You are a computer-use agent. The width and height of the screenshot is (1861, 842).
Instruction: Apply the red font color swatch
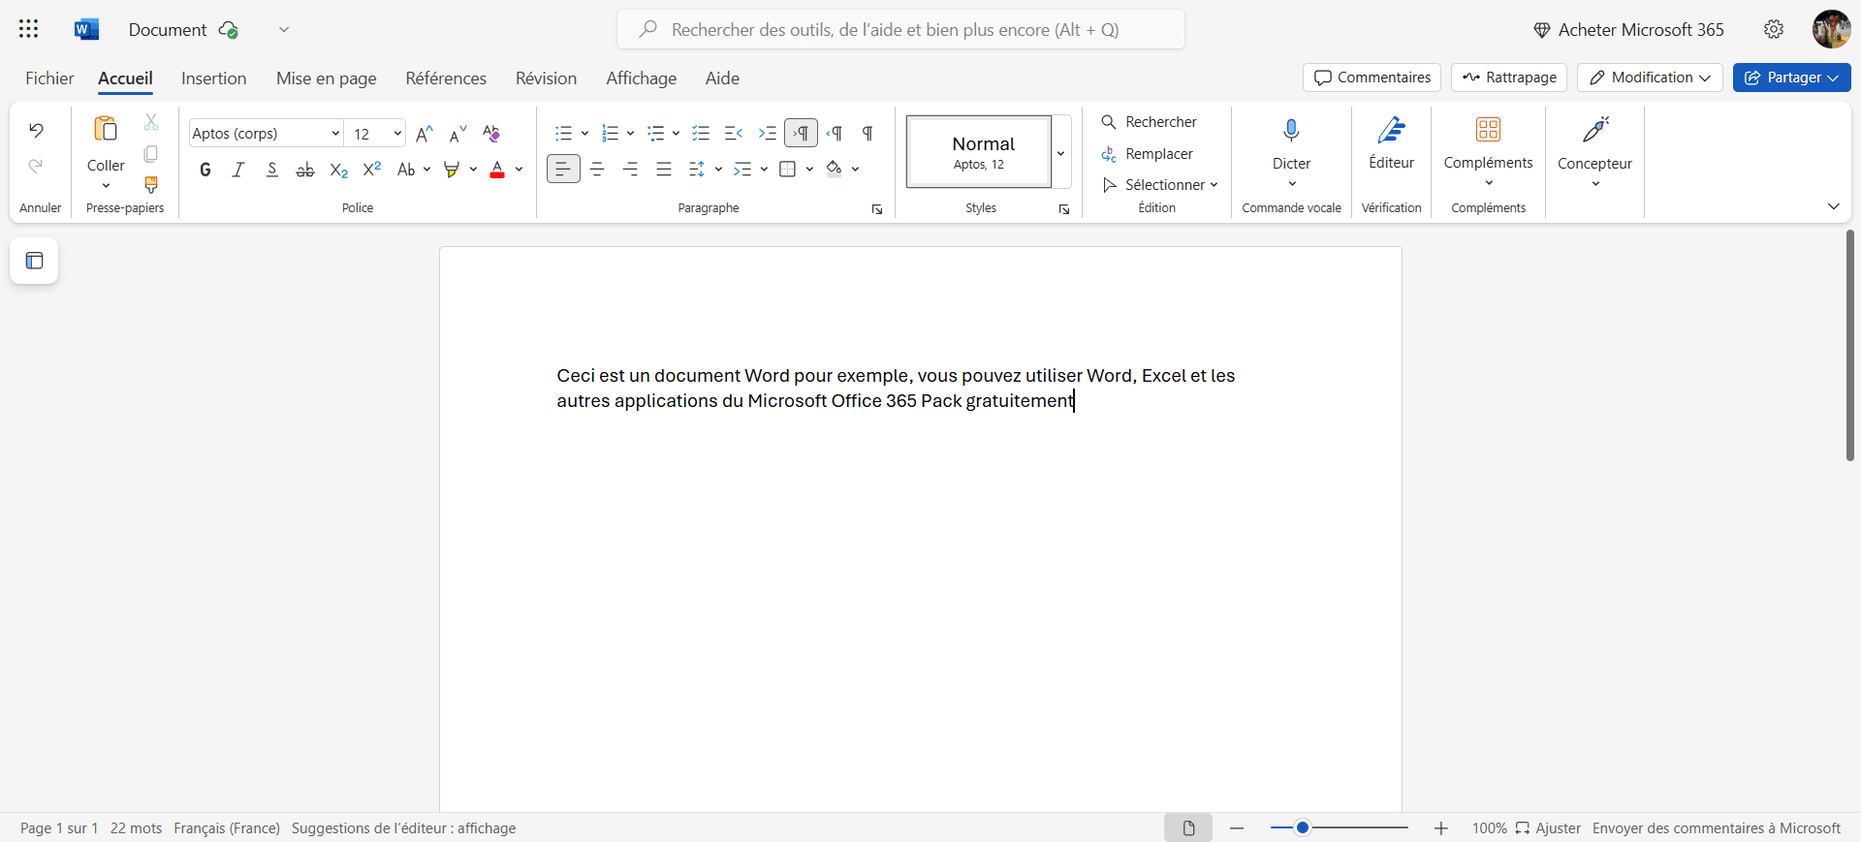click(497, 170)
